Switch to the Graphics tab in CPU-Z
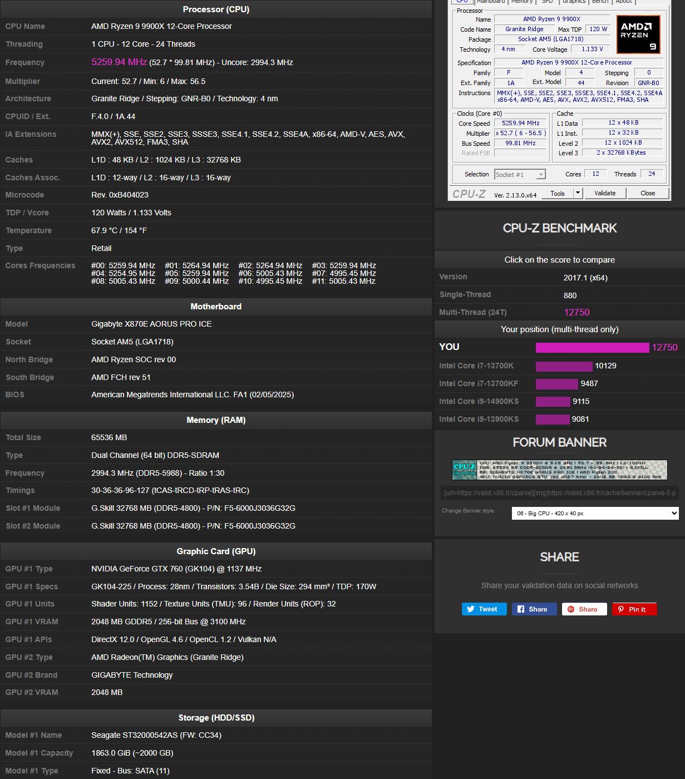The width and height of the screenshot is (685, 779). pos(574,2)
